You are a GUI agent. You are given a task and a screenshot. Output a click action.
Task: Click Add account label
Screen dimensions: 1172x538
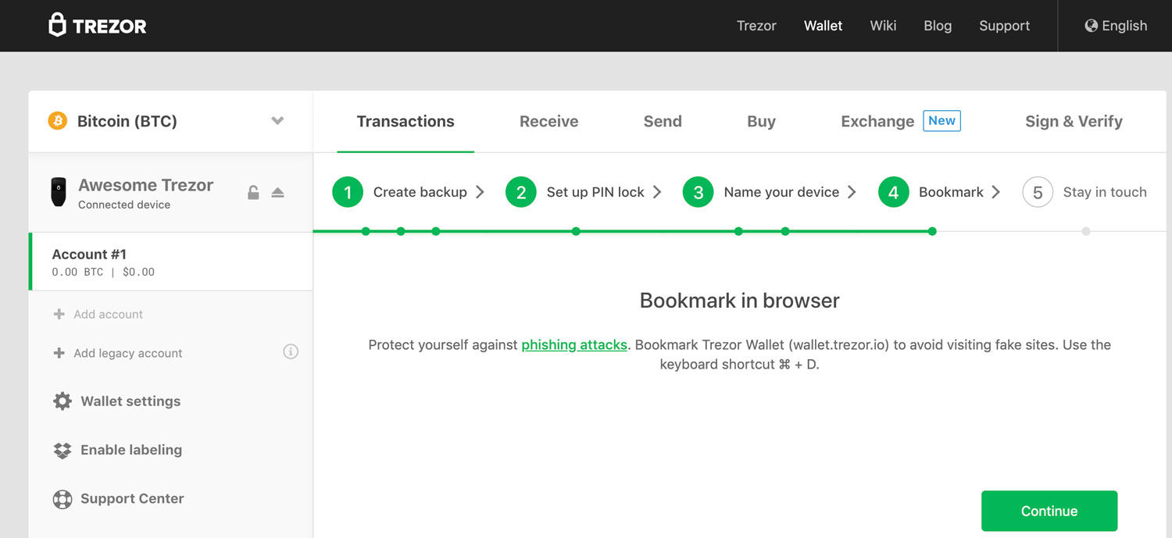pos(109,314)
